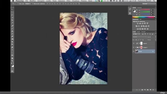The image size is (167, 94).
Task: Select the Curve 6 layer mask thumbnail
Action: click(x=141, y=43)
